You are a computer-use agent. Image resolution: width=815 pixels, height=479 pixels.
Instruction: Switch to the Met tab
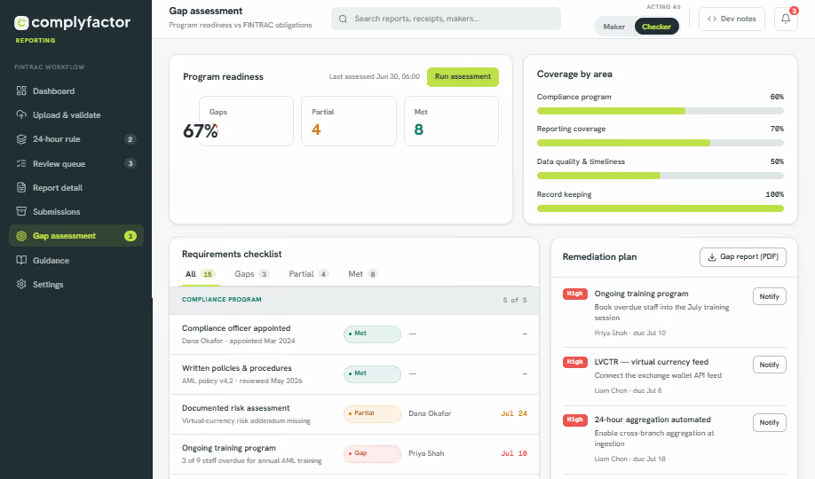point(362,274)
